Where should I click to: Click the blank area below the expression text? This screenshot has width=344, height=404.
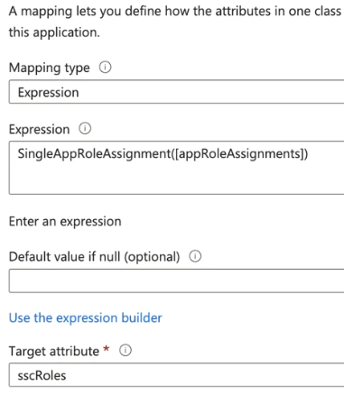pyautogui.click(x=176, y=179)
